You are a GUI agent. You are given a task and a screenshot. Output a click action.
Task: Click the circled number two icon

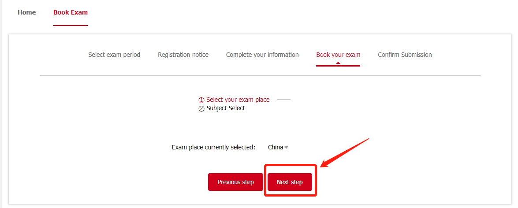click(201, 108)
